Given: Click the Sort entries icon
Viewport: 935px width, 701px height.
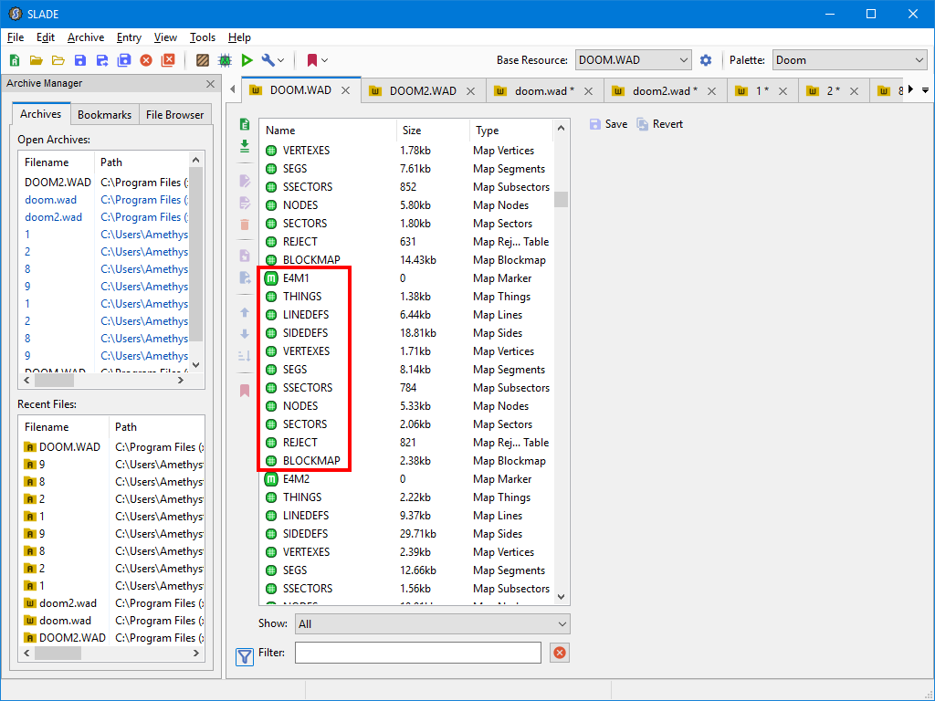Looking at the screenshot, I should [245, 356].
